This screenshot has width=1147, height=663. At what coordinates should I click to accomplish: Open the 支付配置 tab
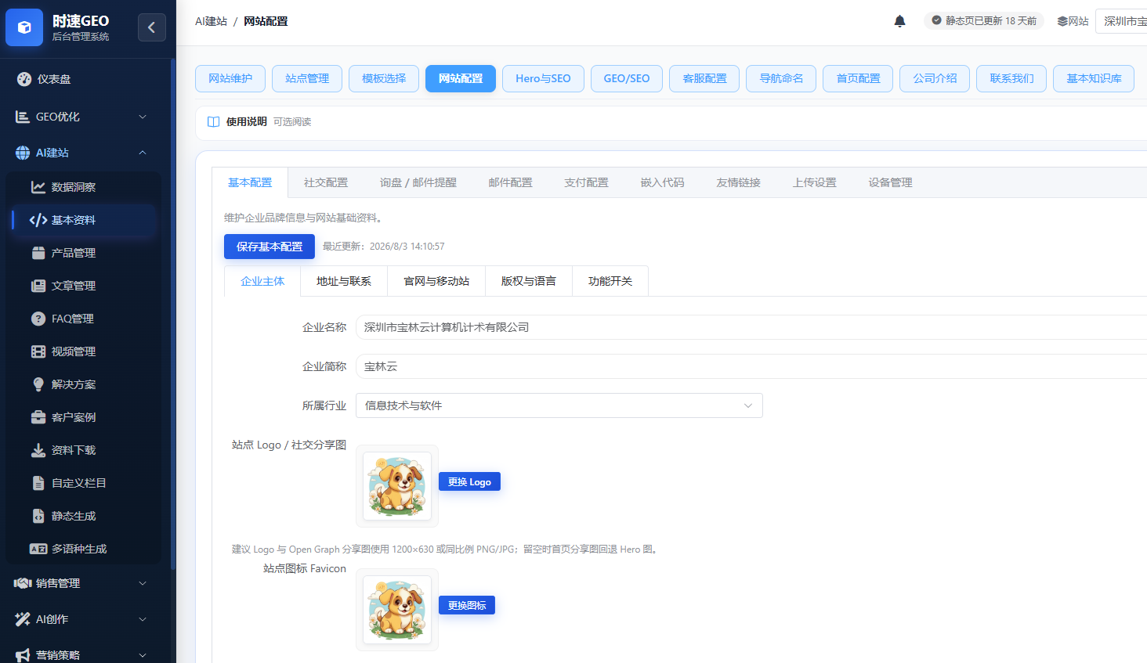(x=587, y=182)
